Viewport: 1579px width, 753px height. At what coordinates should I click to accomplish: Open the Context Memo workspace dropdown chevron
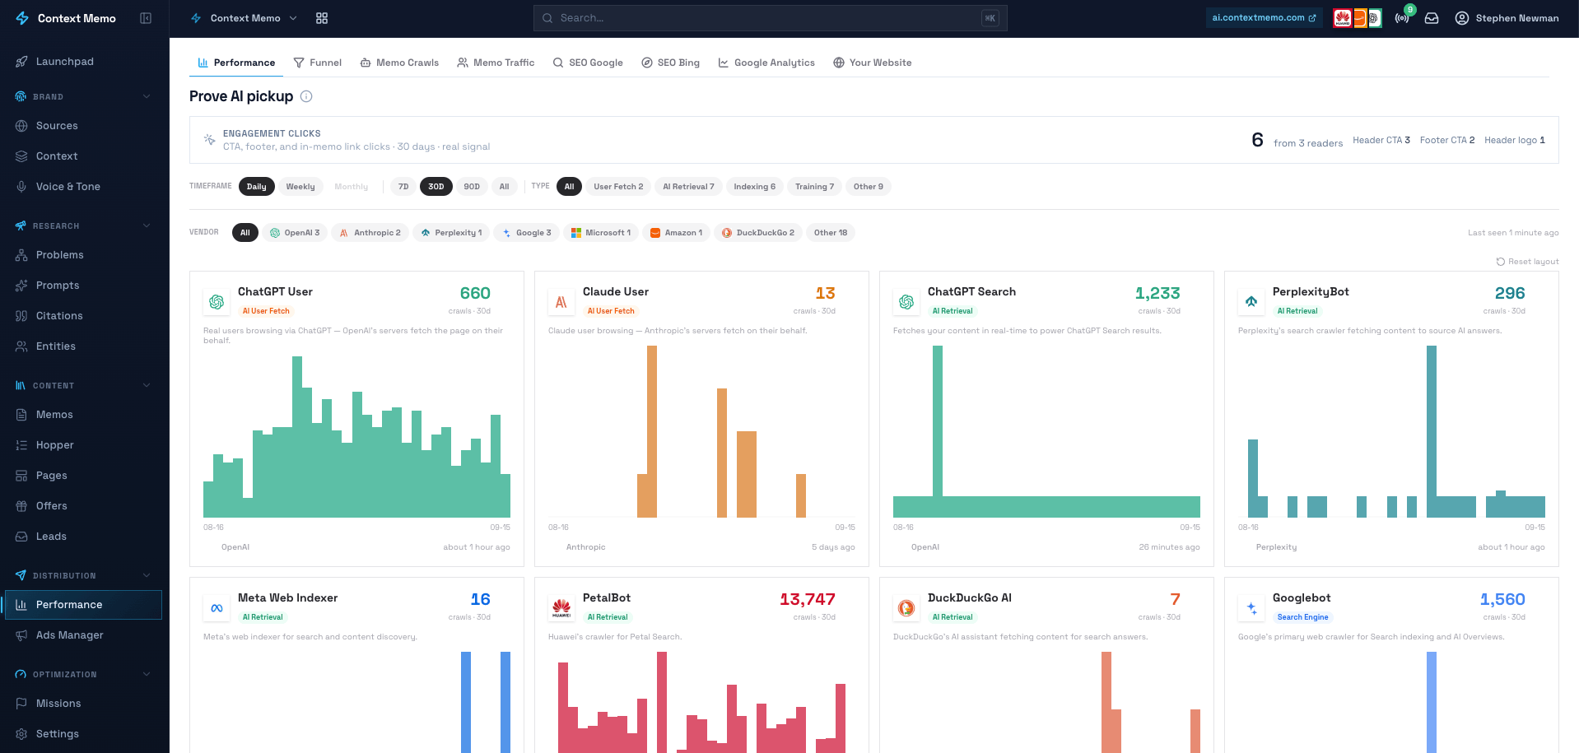pos(293,18)
